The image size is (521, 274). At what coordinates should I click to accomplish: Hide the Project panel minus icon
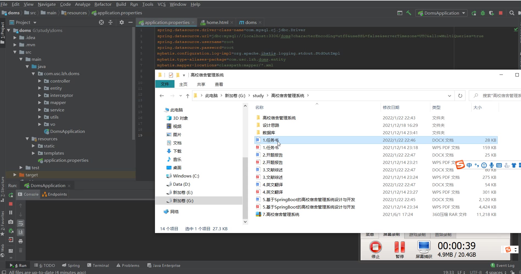tap(131, 22)
